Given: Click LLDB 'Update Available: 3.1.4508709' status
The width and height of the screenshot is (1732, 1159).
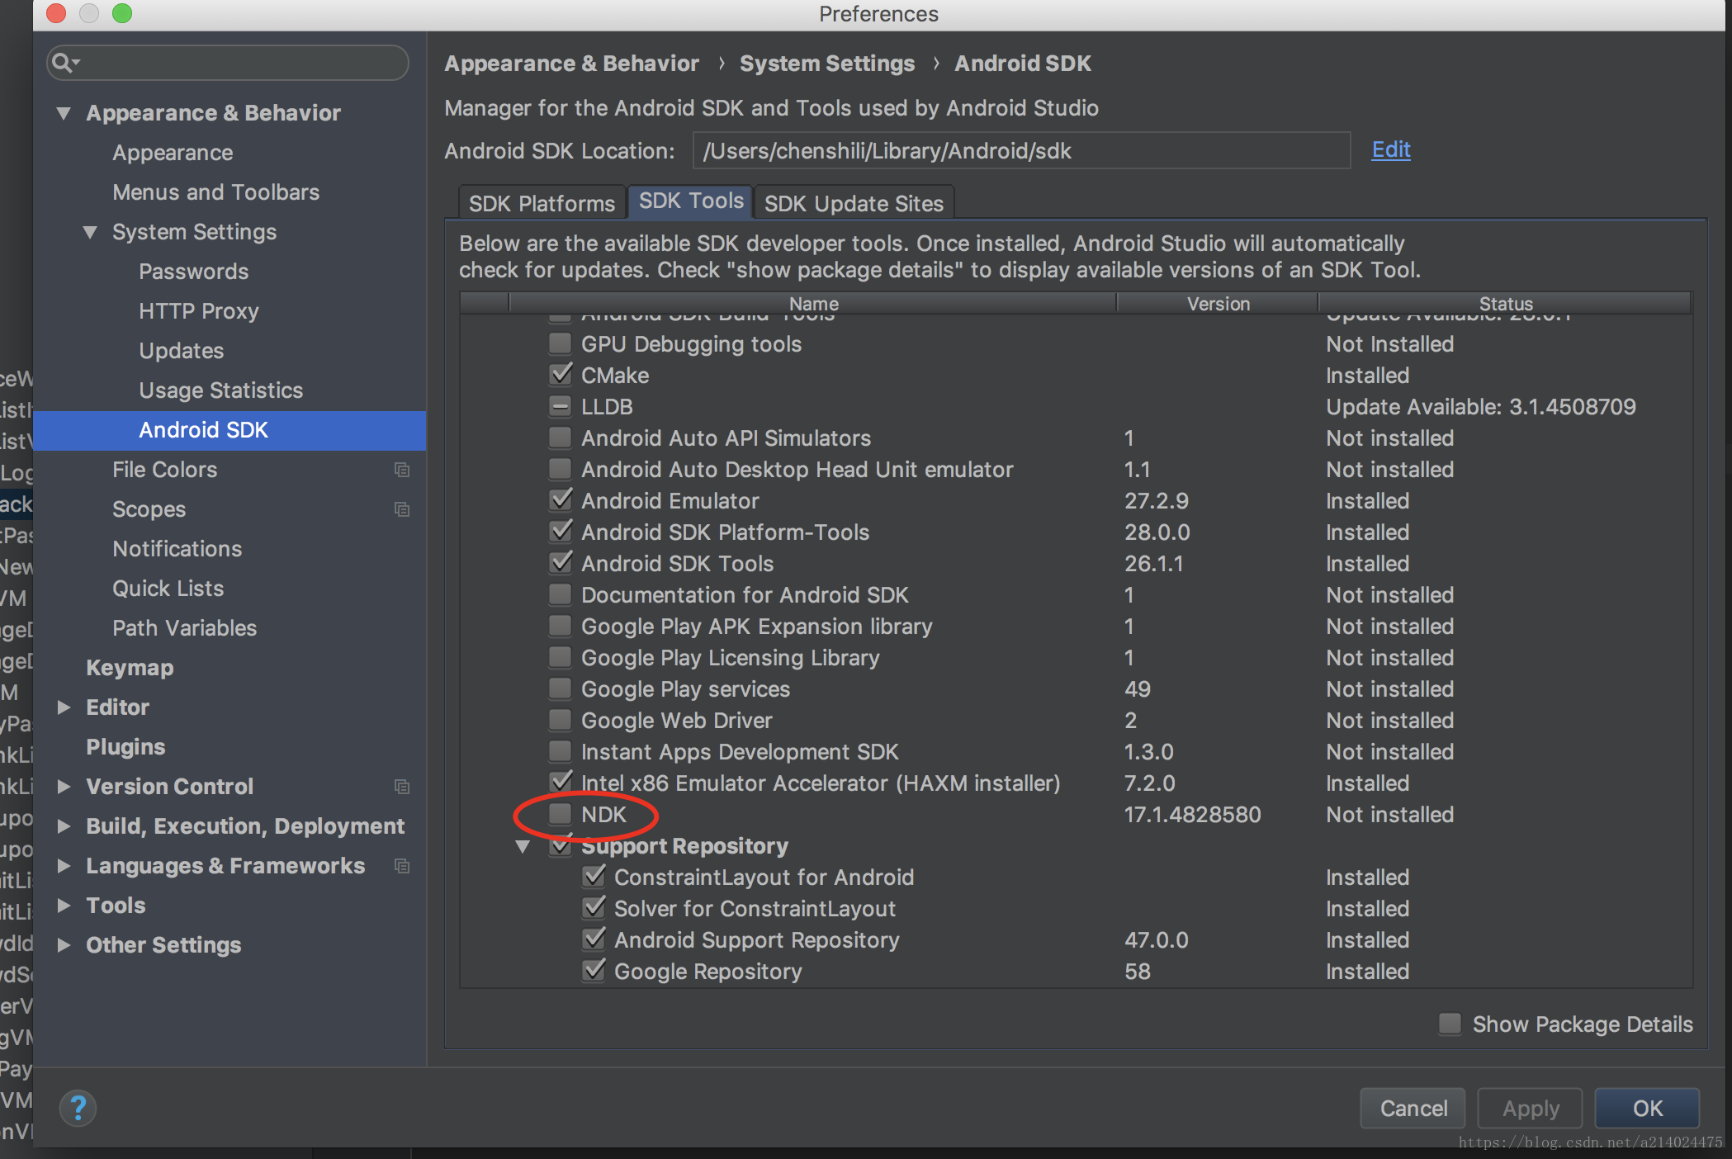Looking at the screenshot, I should 1480,407.
